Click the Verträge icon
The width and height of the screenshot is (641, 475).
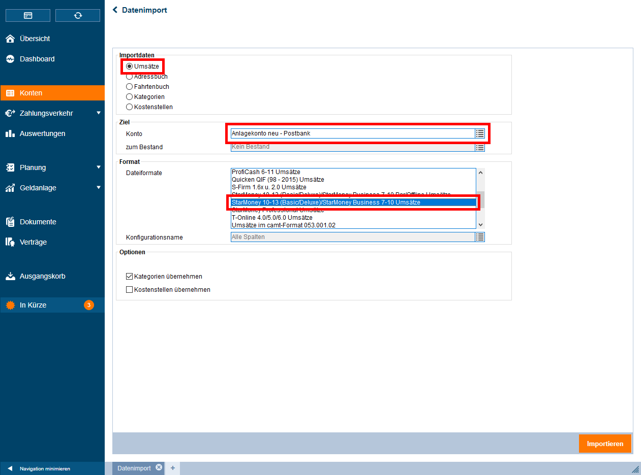(10, 243)
